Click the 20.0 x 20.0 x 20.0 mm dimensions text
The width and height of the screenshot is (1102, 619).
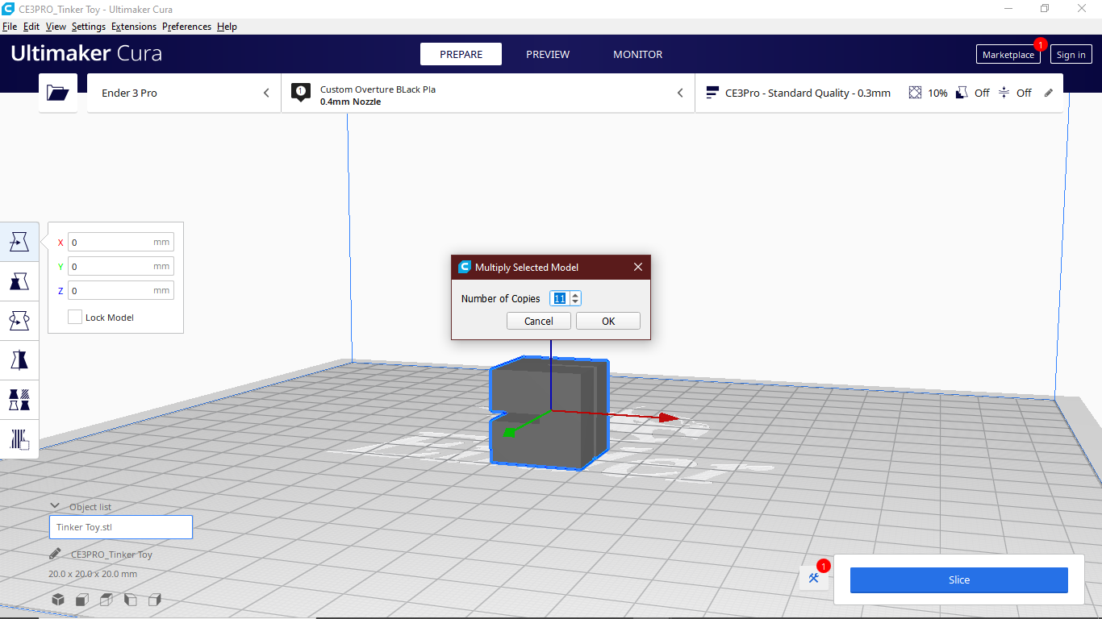click(x=93, y=574)
